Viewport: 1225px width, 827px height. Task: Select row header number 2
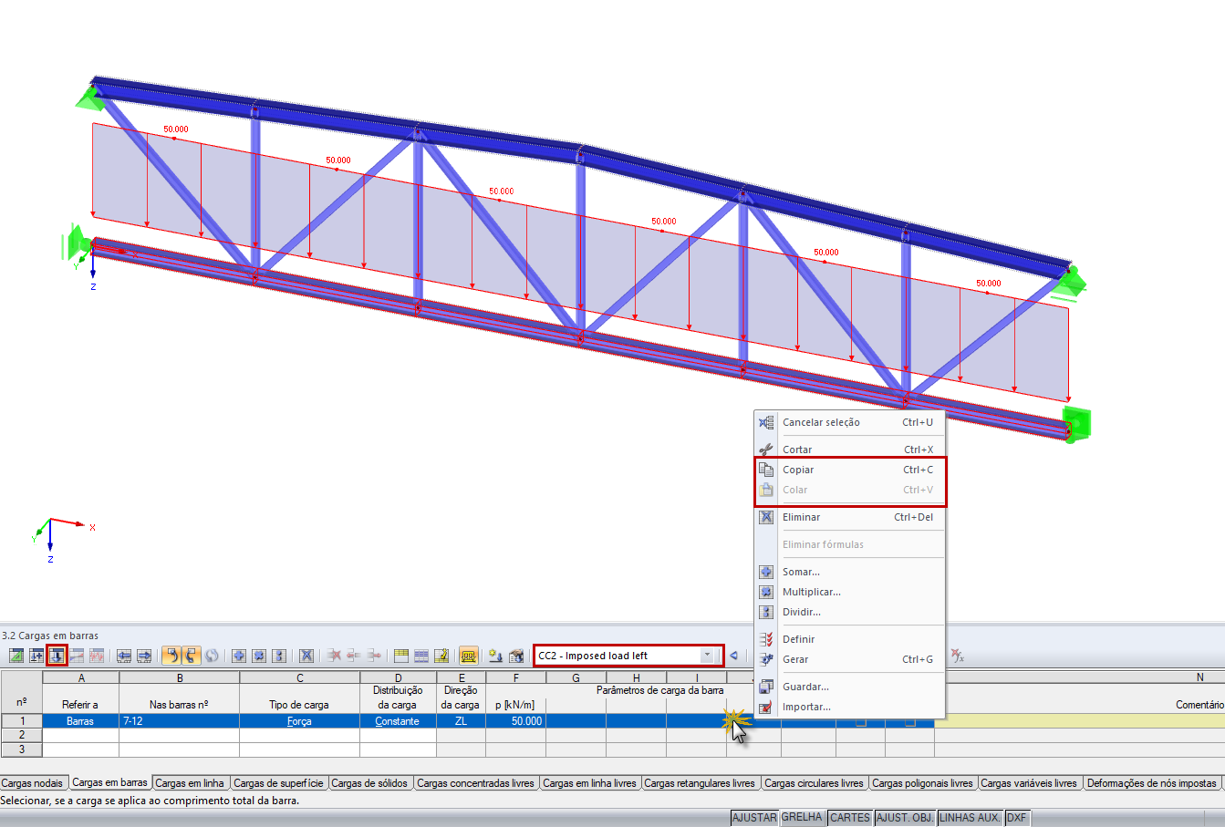[x=21, y=735]
